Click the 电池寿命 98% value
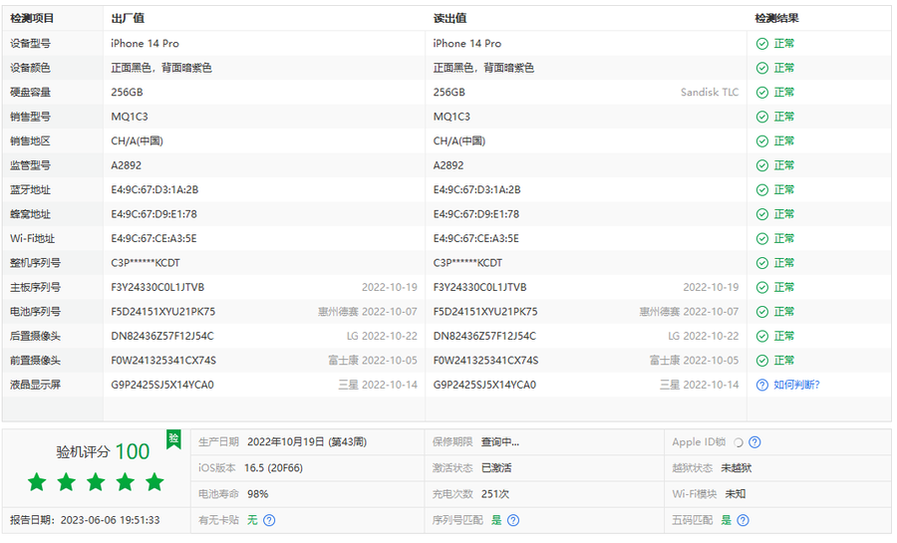Viewport: 897px width, 543px height. tap(257, 494)
